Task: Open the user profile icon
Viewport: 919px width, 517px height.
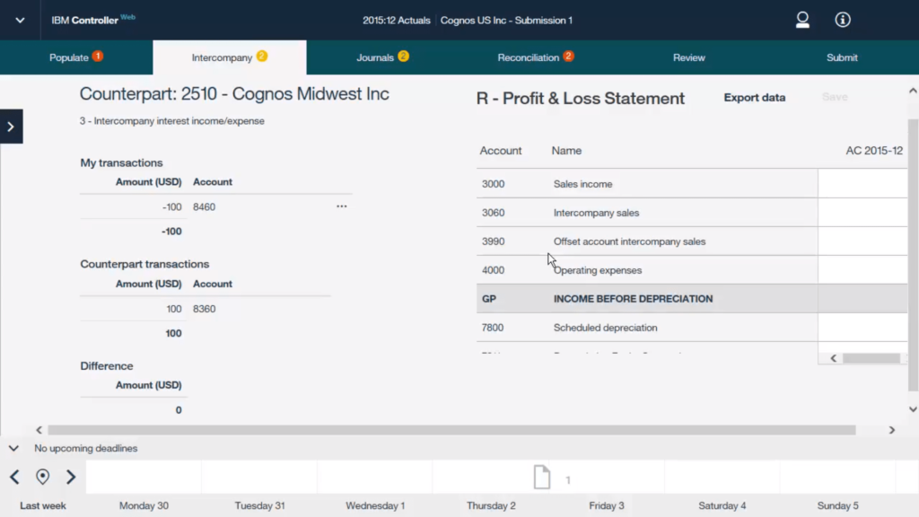Action: point(801,20)
